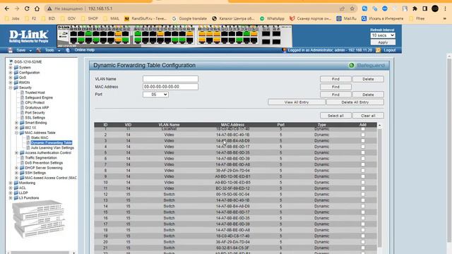This screenshot has width=452, height=254.
Task: Click the Save floppy disk icon
Action: tap(11, 50)
